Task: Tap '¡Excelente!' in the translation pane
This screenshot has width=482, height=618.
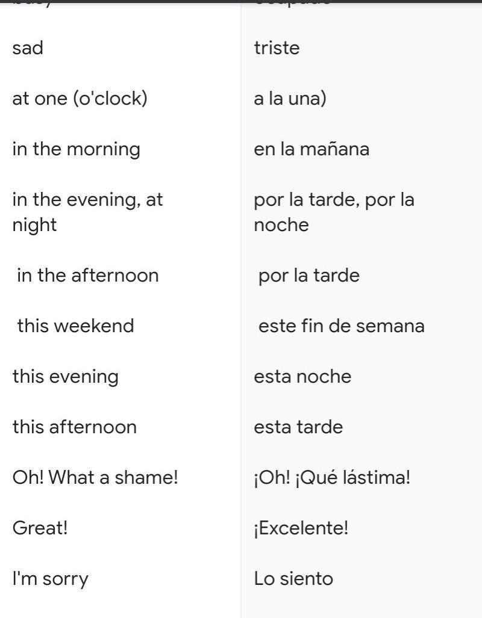Action: [x=301, y=528]
